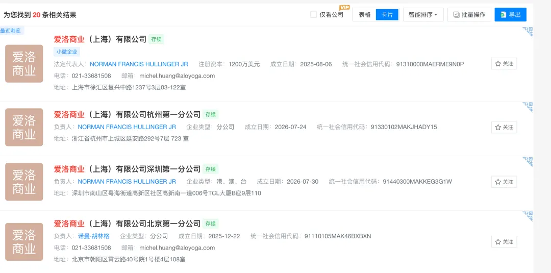Click QR code icon on 北京第一分公司 card
The width and height of the screenshot is (551, 273).
coord(528,216)
